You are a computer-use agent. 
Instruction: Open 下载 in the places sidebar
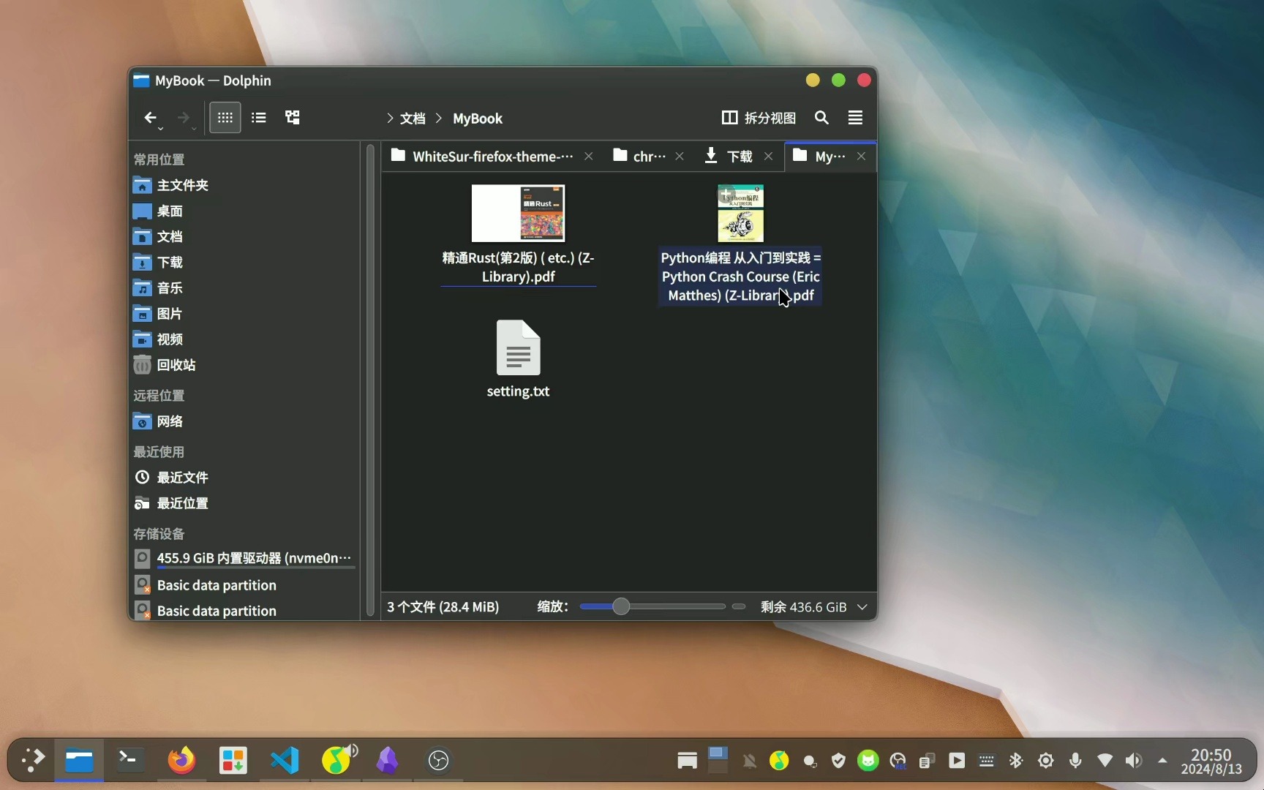(244, 262)
